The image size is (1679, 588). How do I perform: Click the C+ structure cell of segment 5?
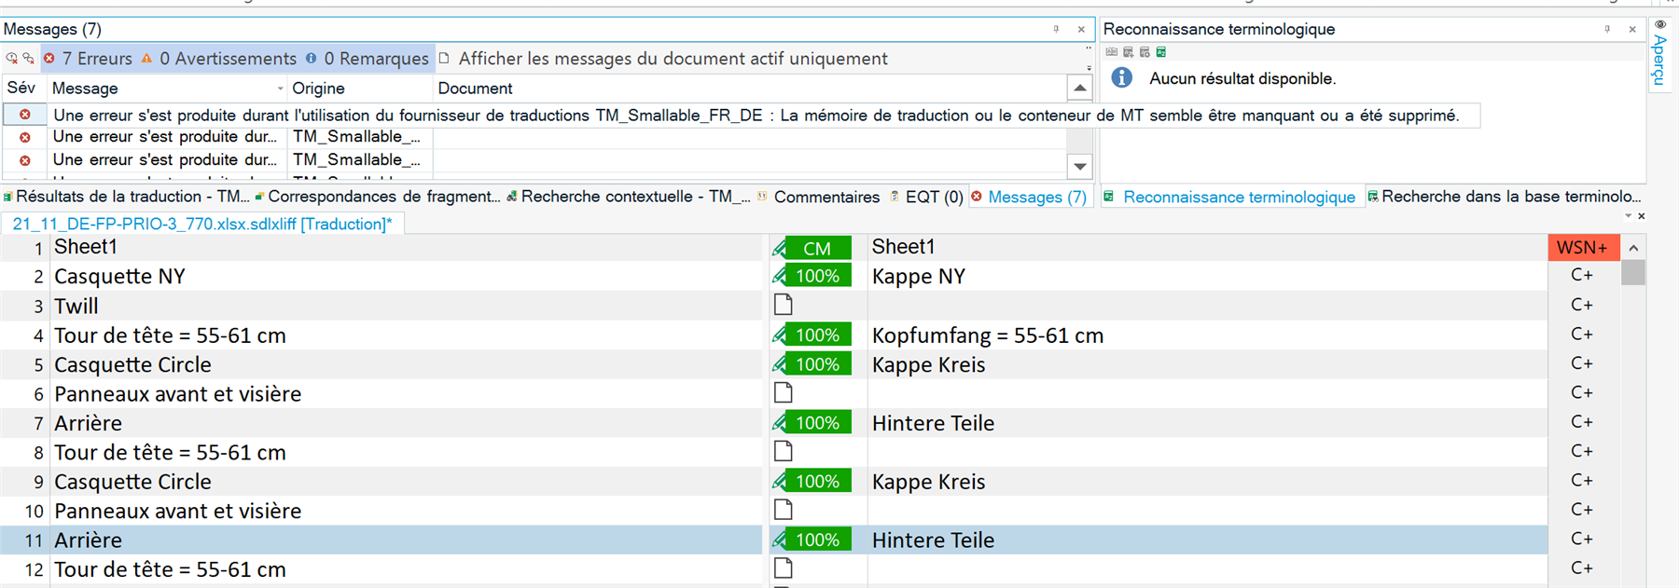point(1582,363)
